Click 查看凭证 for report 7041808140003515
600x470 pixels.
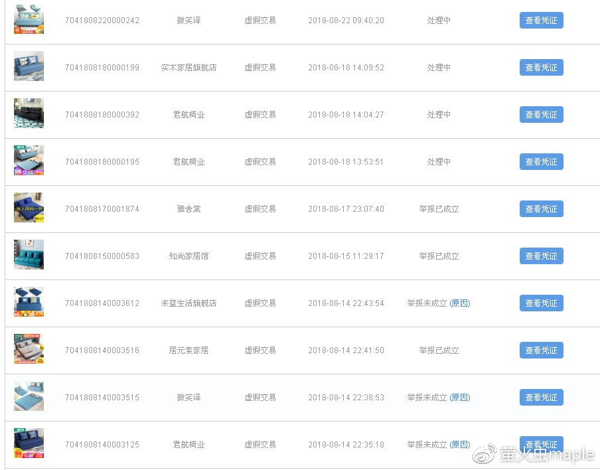point(541,397)
